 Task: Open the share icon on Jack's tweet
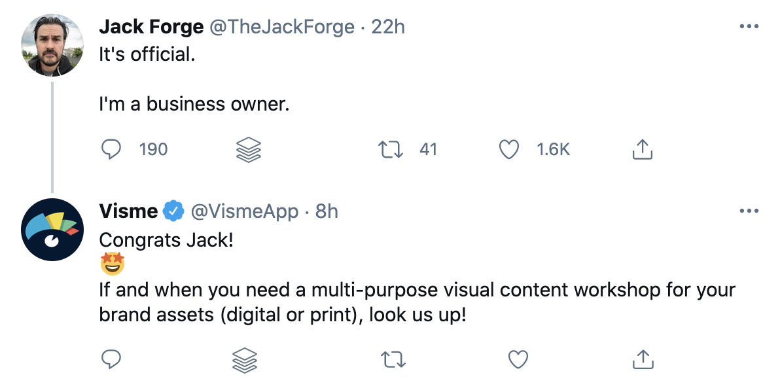tap(643, 149)
